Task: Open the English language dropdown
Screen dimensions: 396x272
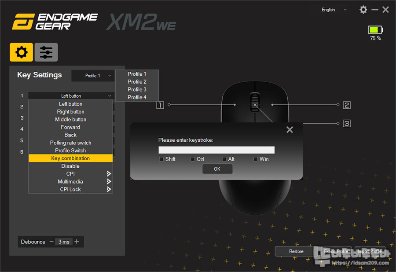Action: [334, 10]
